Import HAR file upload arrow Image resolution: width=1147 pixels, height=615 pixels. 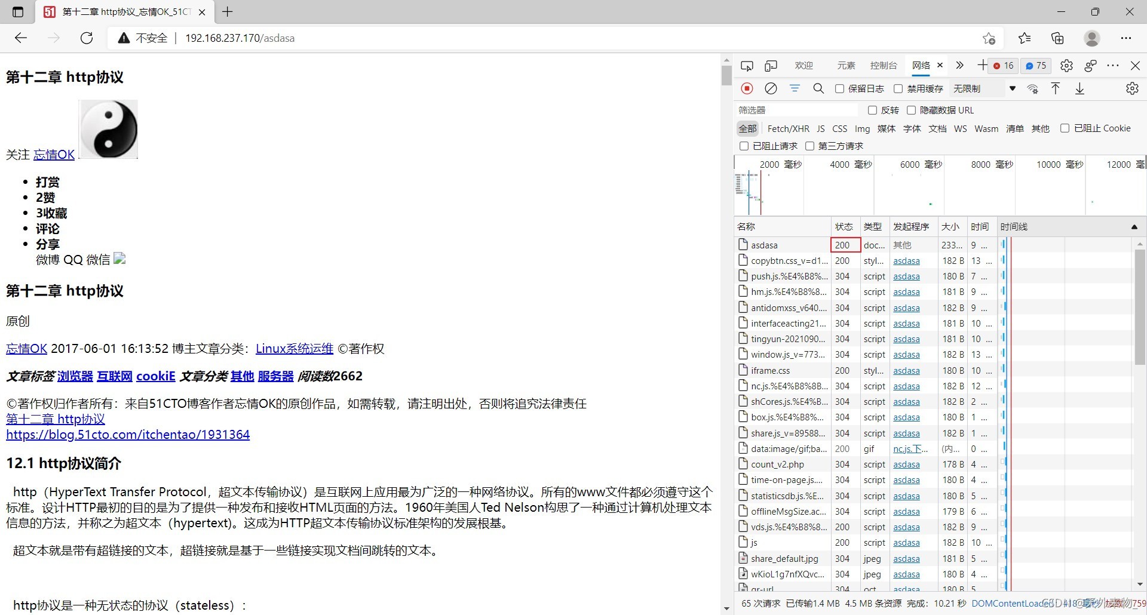point(1056,88)
